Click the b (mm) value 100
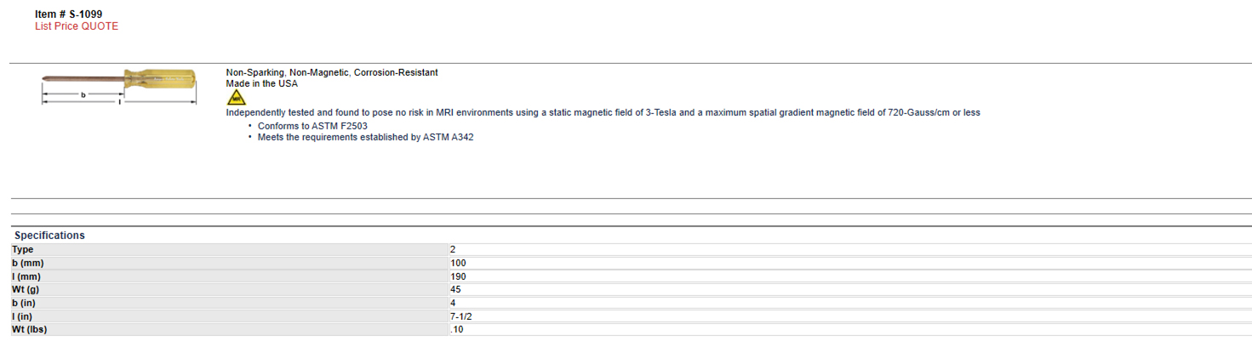The width and height of the screenshot is (1252, 347). click(458, 263)
